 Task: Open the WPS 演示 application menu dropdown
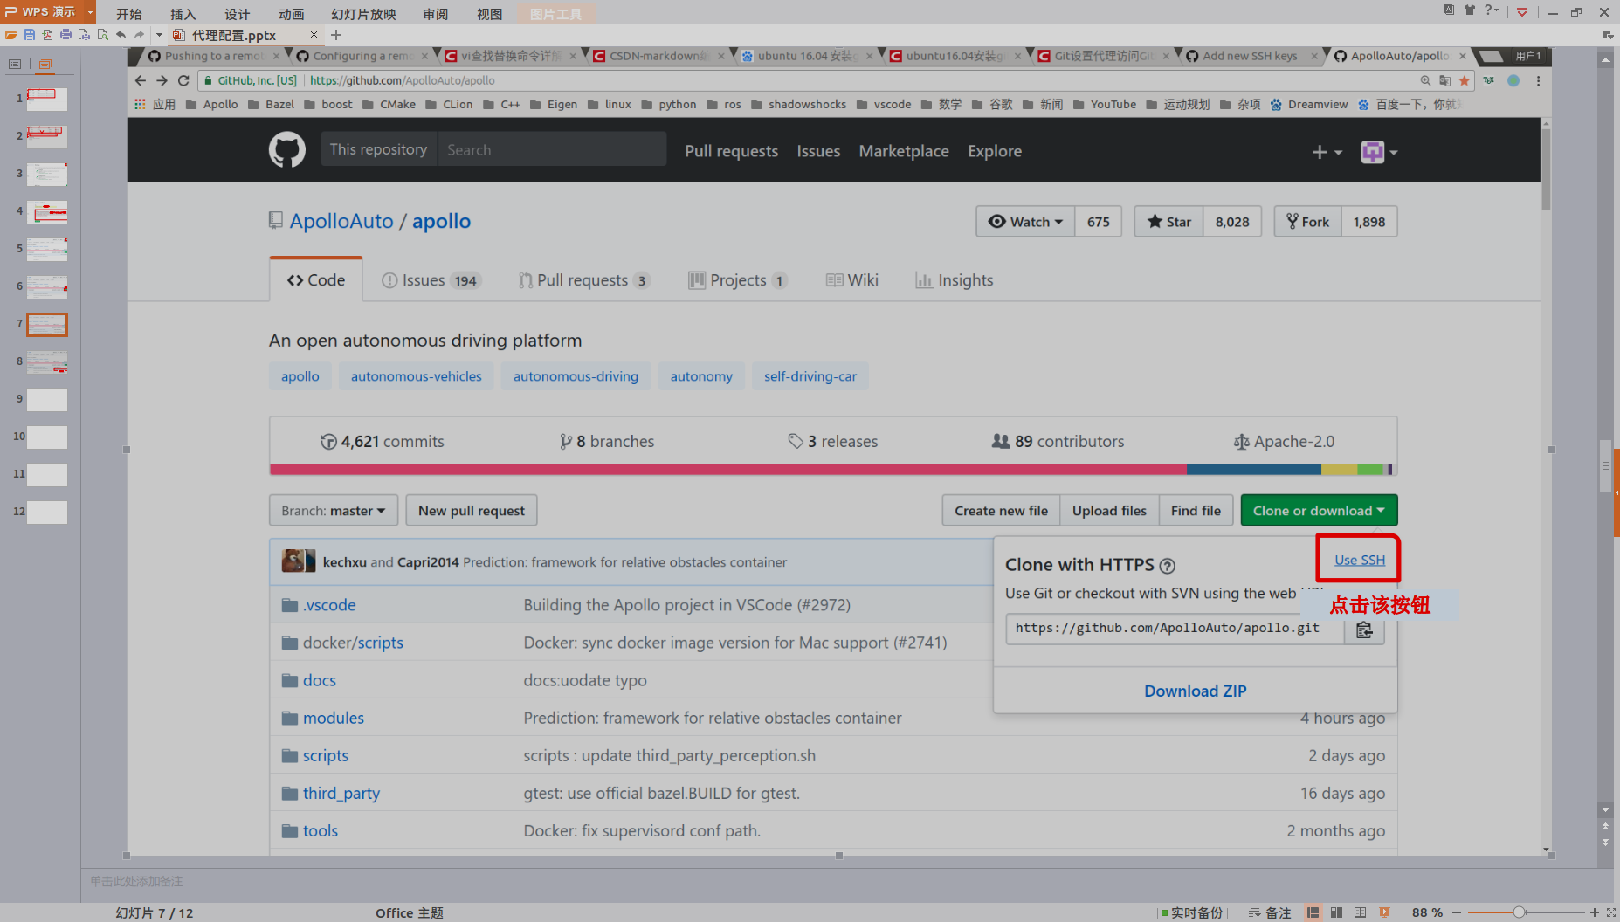90,11
